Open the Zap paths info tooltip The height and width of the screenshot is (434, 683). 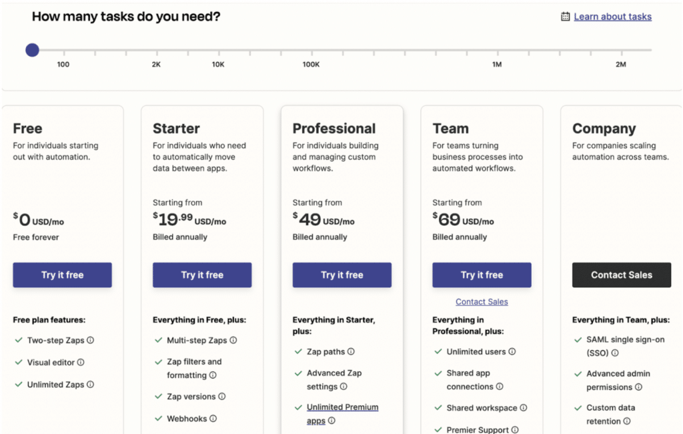pos(351,351)
